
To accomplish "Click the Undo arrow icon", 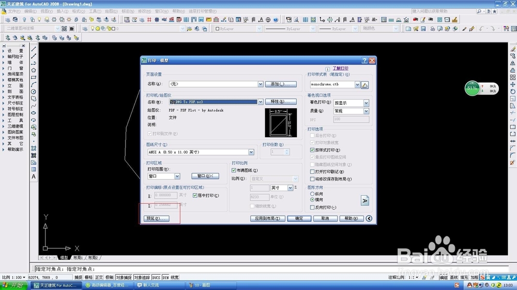I will click(482, 28).
